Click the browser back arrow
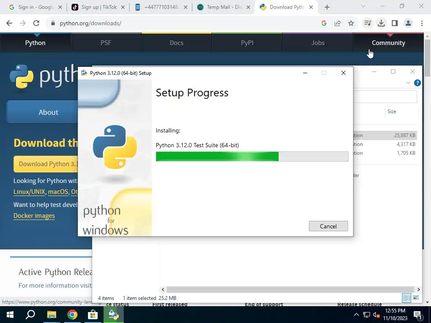This screenshot has height=323, width=431. (9, 24)
